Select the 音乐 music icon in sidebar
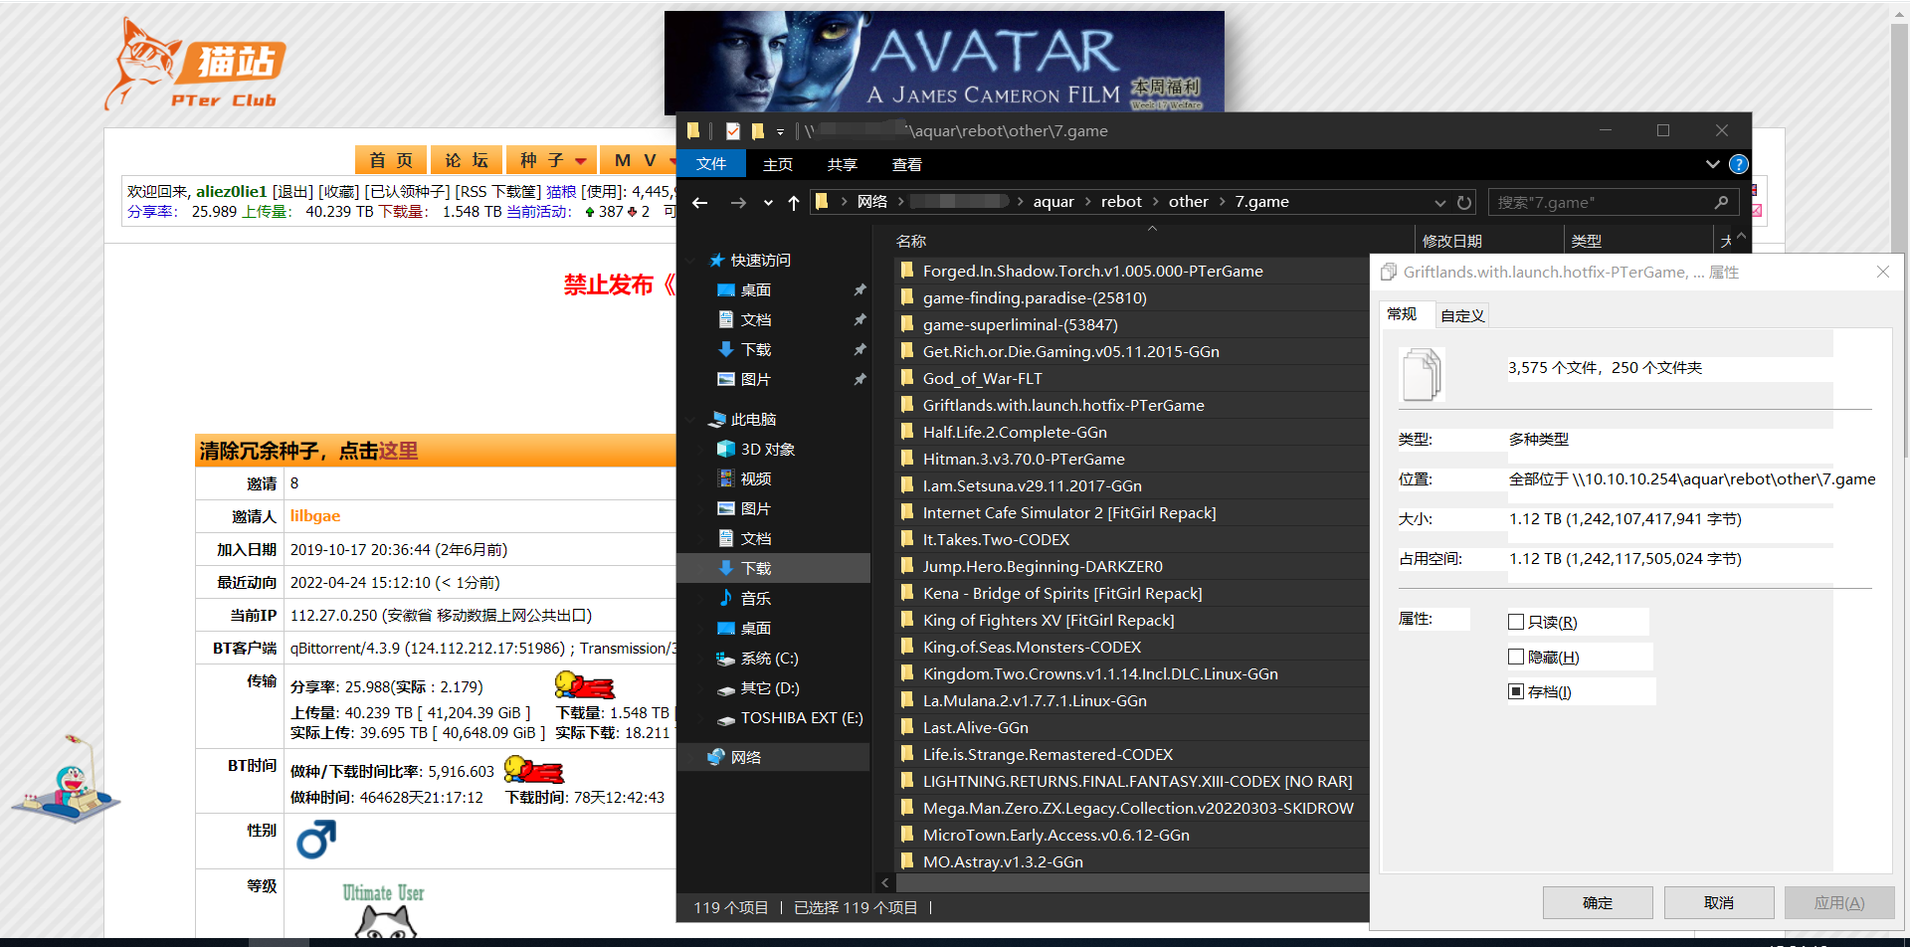 [x=726, y=598]
